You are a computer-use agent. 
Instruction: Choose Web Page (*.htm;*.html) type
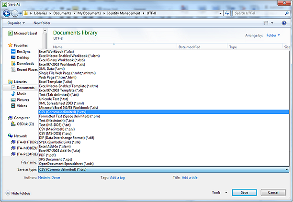(x=164, y=77)
